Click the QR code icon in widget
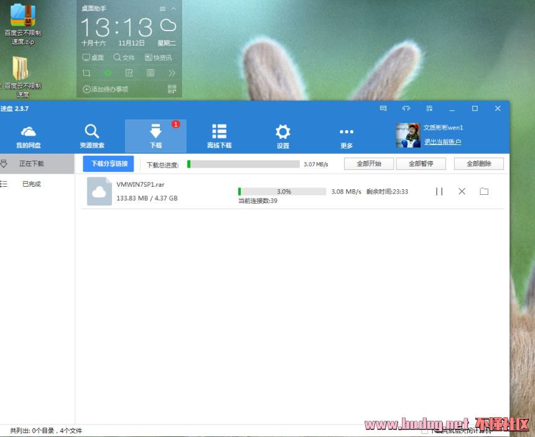 tap(172, 89)
